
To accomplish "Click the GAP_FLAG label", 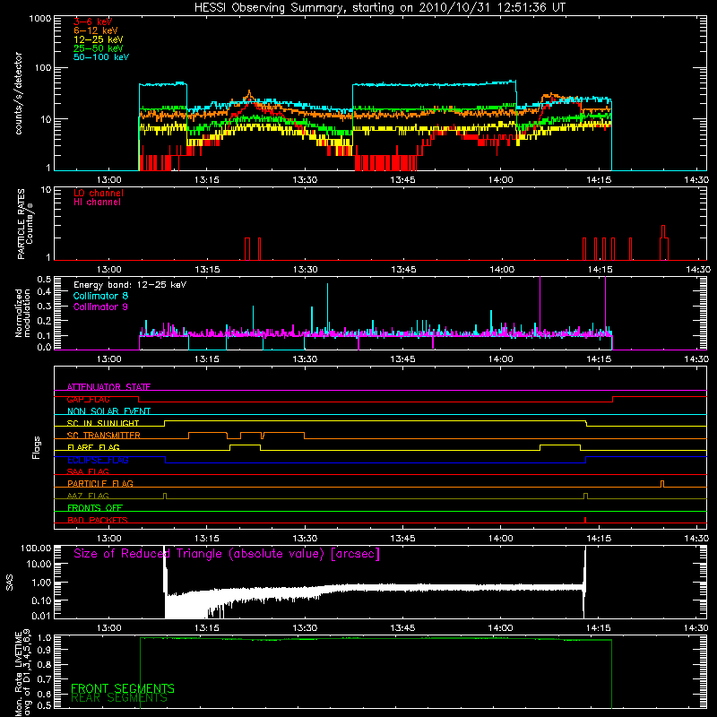I will (x=88, y=399).
